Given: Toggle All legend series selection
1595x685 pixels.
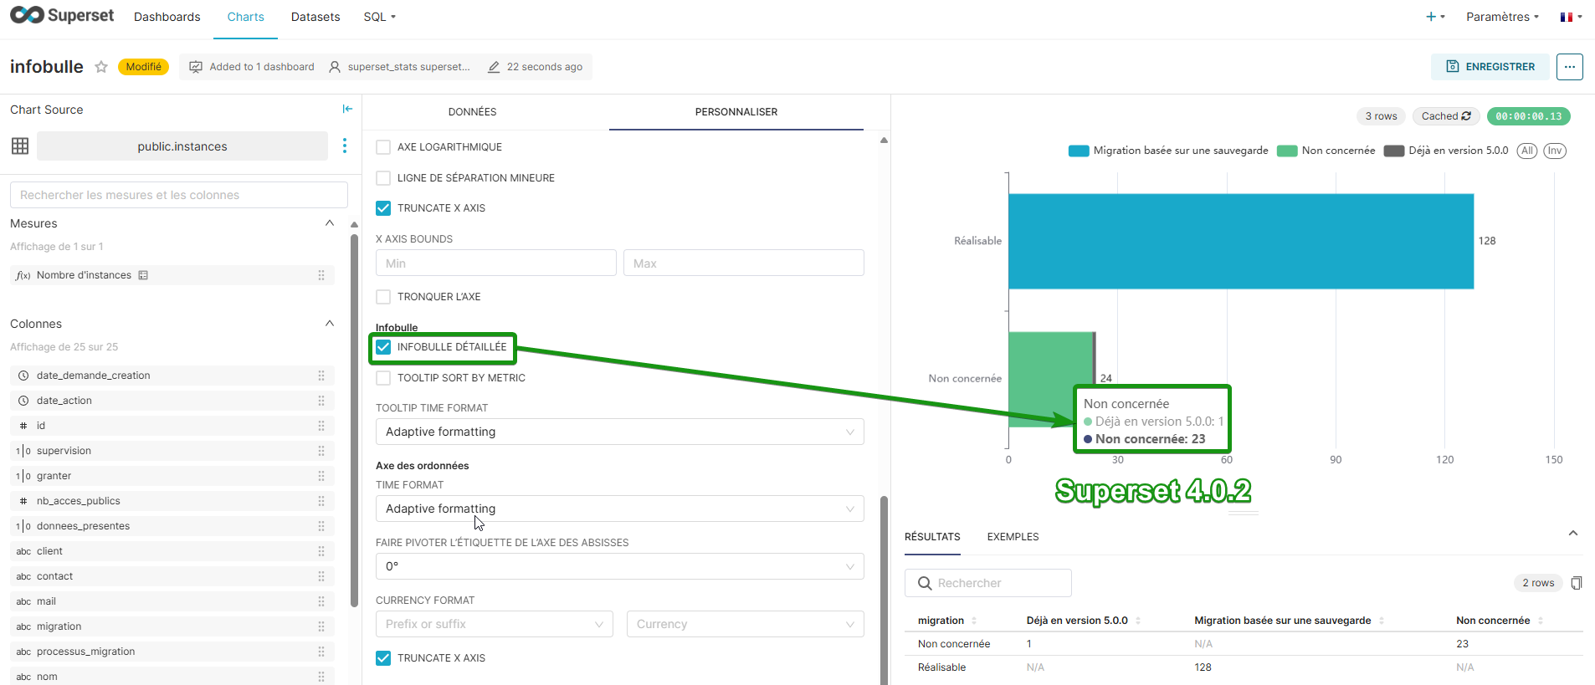Looking at the screenshot, I should click(x=1527, y=151).
